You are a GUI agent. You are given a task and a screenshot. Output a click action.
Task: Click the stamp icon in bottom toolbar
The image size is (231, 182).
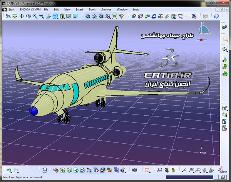tap(211, 170)
